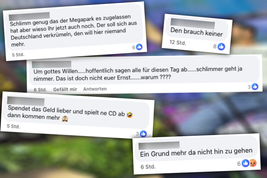Click the '5 Std.' timestamp under the Megapark comment
Screen dimensions: 267x178
pyautogui.click(x=18, y=55)
